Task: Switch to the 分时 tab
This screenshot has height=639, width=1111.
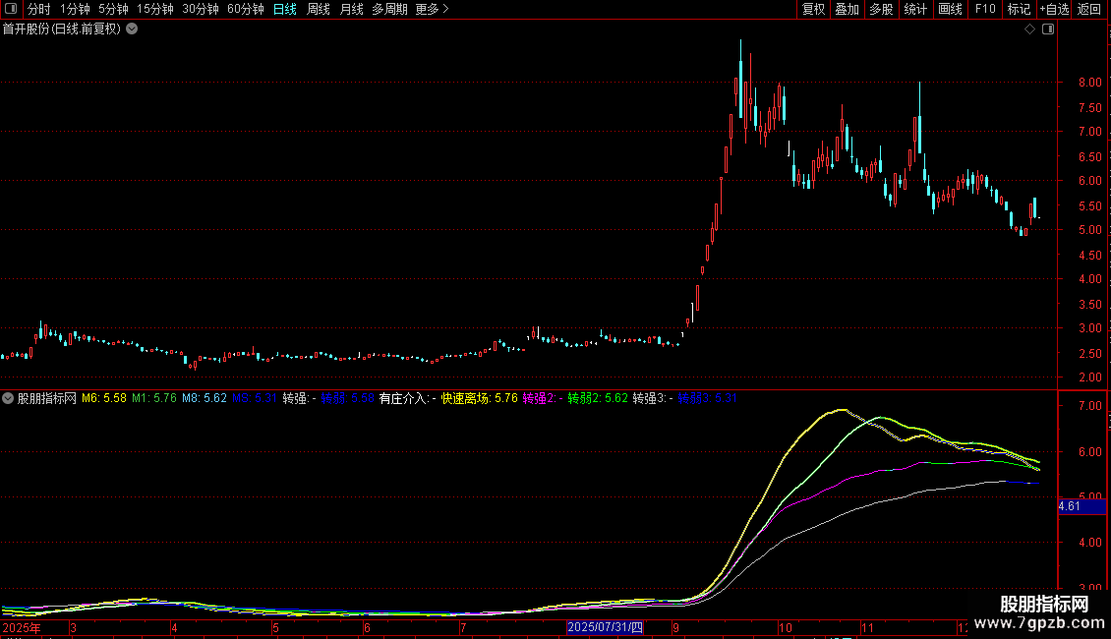Action: (x=39, y=9)
